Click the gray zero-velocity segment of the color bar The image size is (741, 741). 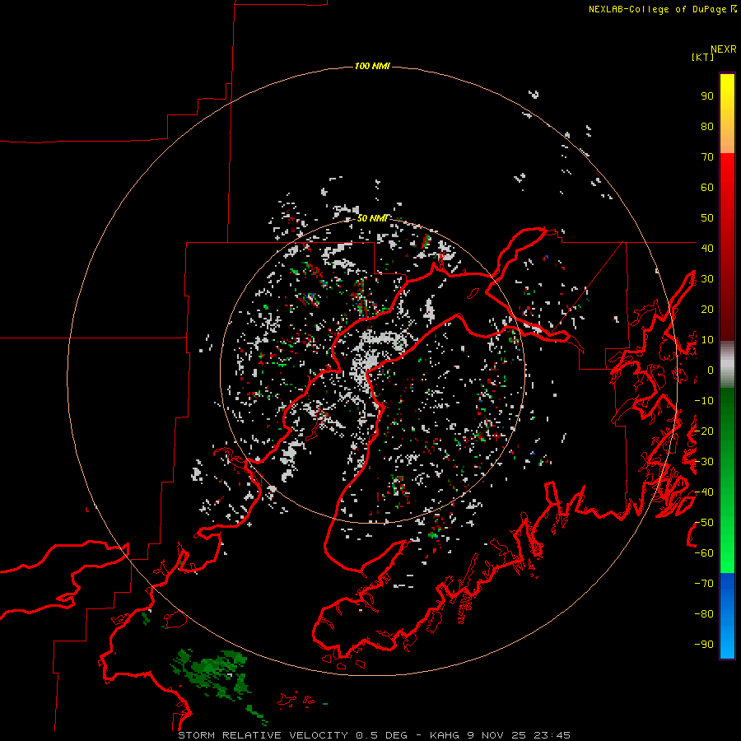click(x=727, y=365)
